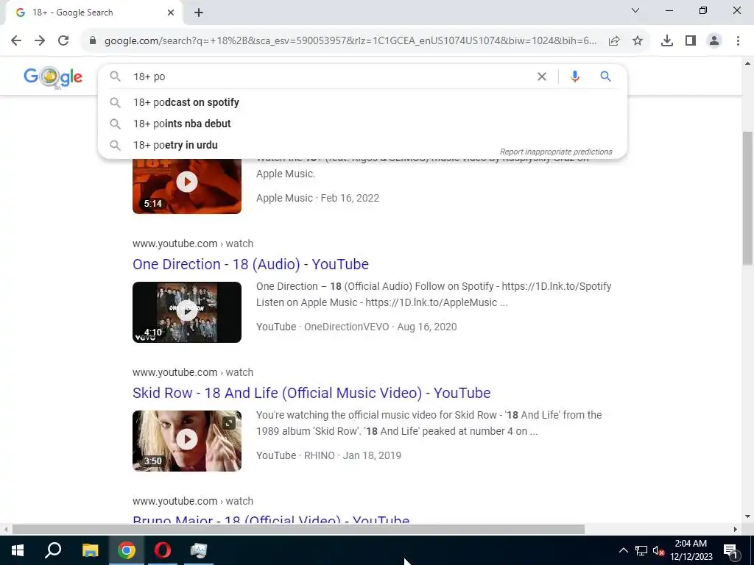Bookmark this page with the star icon
The image size is (754, 565).
point(638,41)
